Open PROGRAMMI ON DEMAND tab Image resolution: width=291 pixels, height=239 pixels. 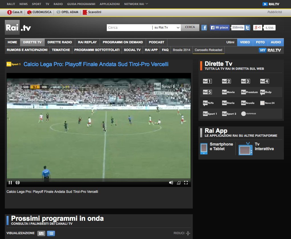tap(123, 42)
